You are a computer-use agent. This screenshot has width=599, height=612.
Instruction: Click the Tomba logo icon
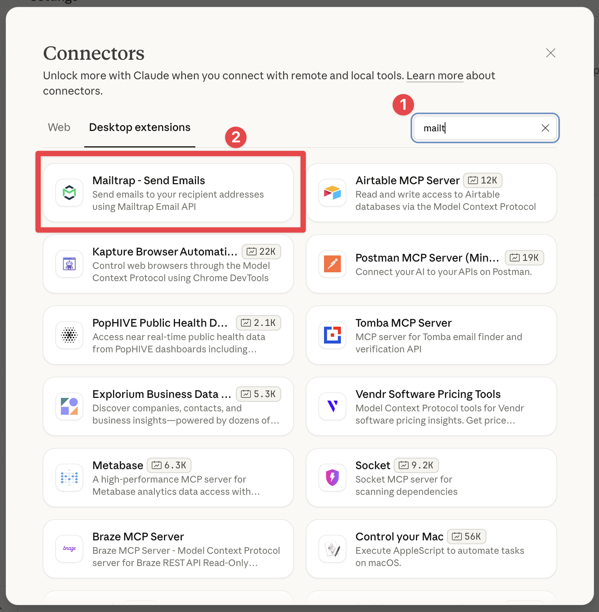pos(332,335)
